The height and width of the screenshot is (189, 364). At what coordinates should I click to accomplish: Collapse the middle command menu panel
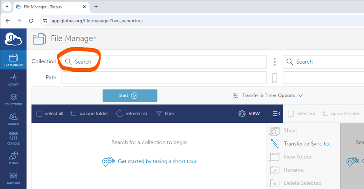pyautogui.click(x=276, y=113)
